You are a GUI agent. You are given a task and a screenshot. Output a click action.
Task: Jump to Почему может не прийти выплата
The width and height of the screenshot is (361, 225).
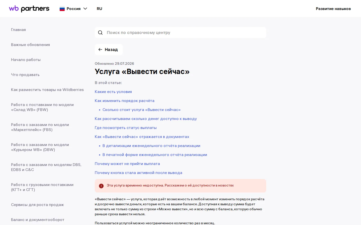[x=127, y=164]
